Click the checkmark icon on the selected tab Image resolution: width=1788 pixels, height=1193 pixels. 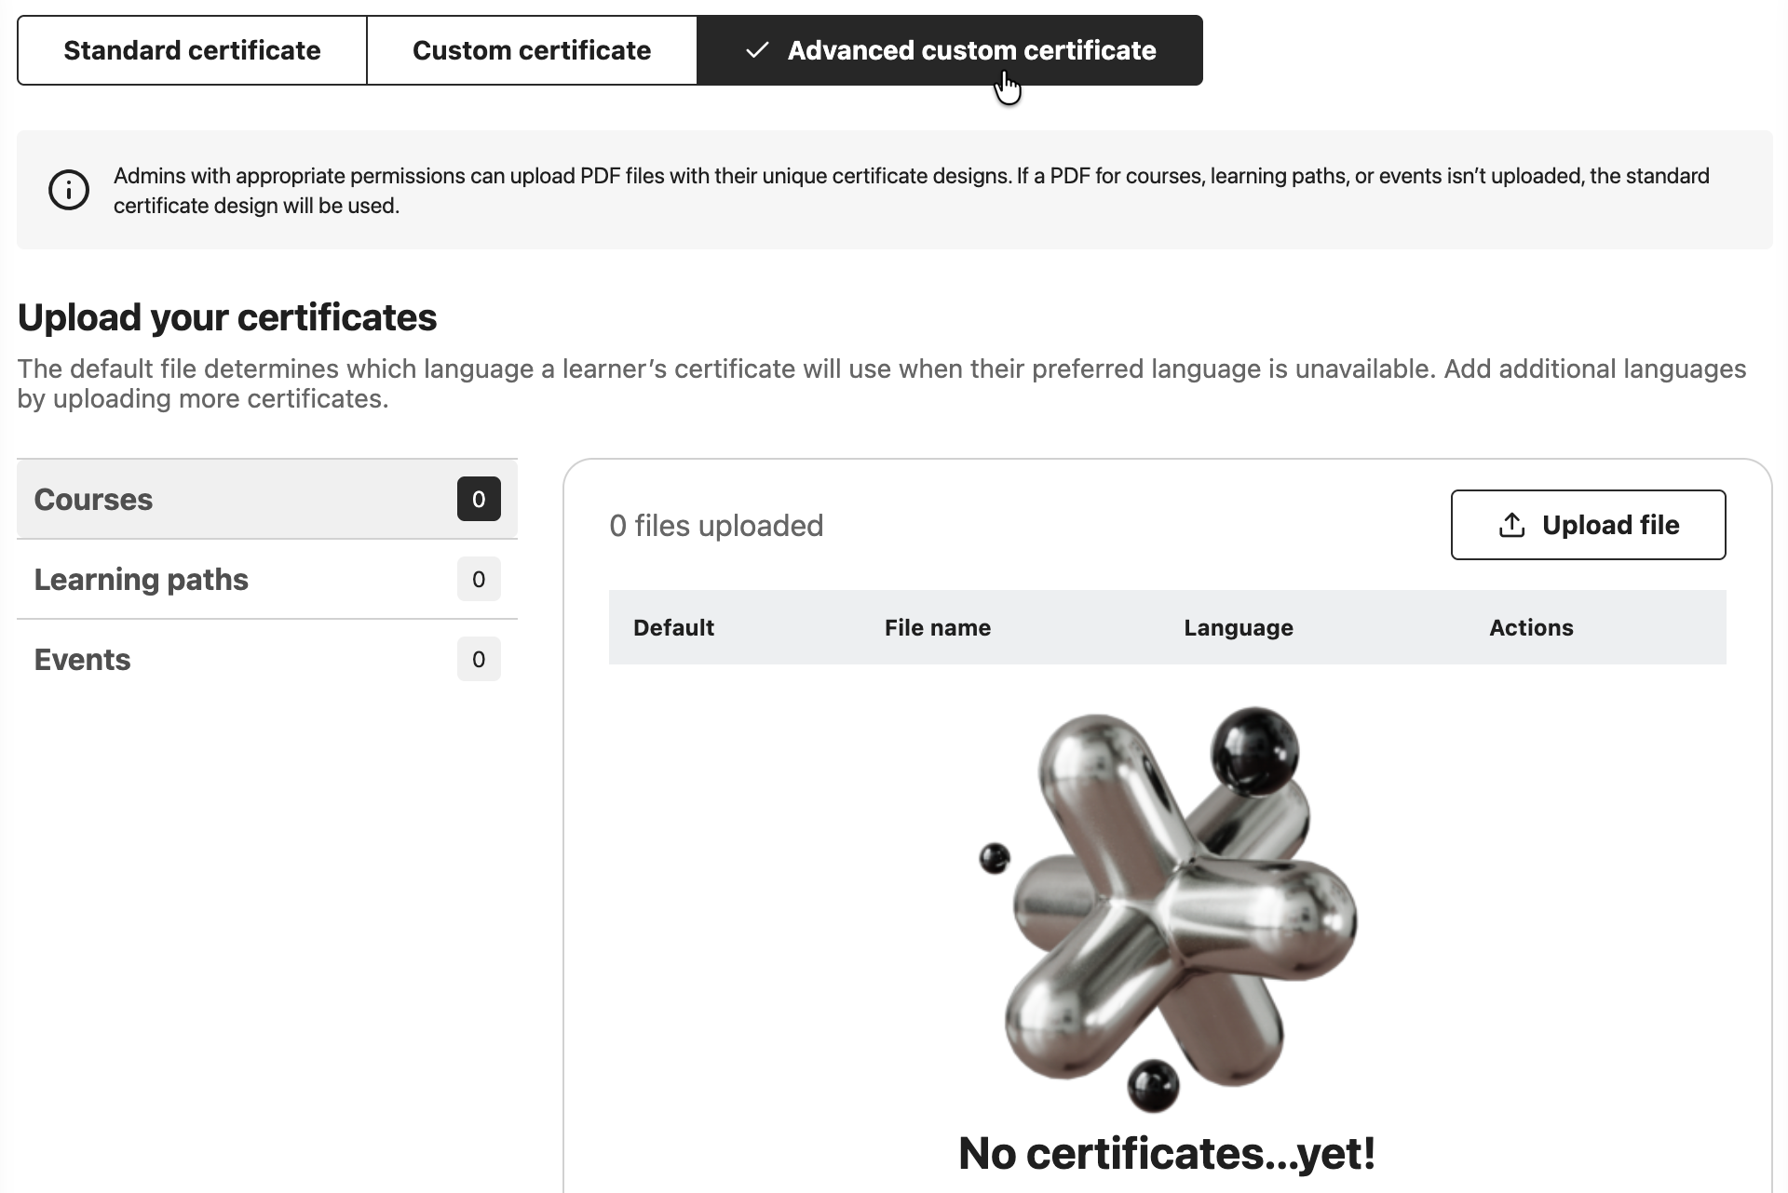click(x=757, y=50)
